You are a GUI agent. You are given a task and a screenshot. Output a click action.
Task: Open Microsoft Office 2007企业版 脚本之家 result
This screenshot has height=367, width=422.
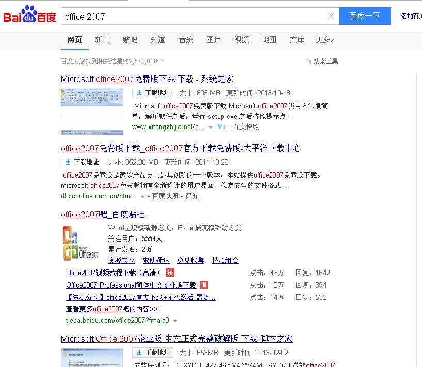pos(177,339)
